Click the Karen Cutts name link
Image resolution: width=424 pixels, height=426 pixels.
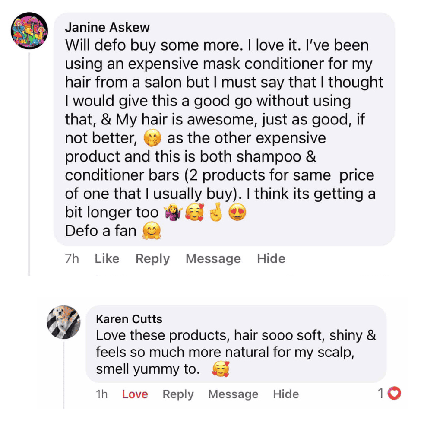[x=129, y=319]
